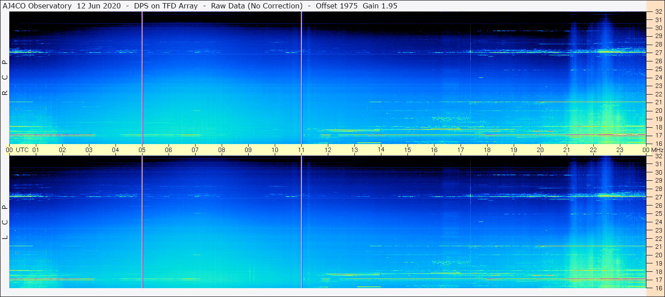665x297 pixels.
Task: Click the UTC text on the time axis
Action: click(x=23, y=150)
